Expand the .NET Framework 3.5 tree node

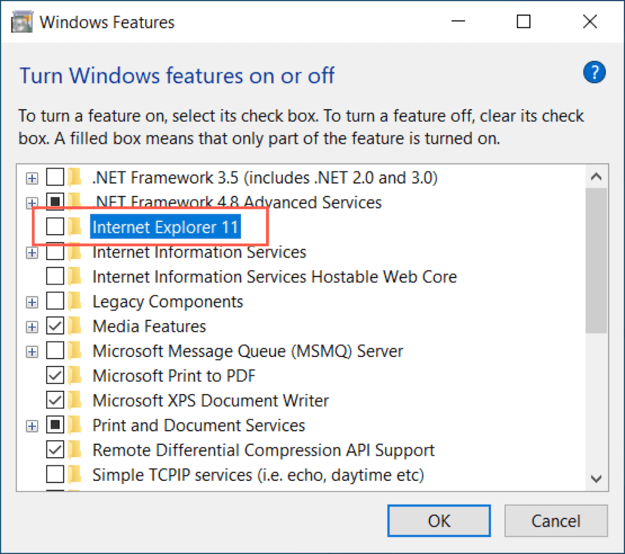pyautogui.click(x=32, y=178)
